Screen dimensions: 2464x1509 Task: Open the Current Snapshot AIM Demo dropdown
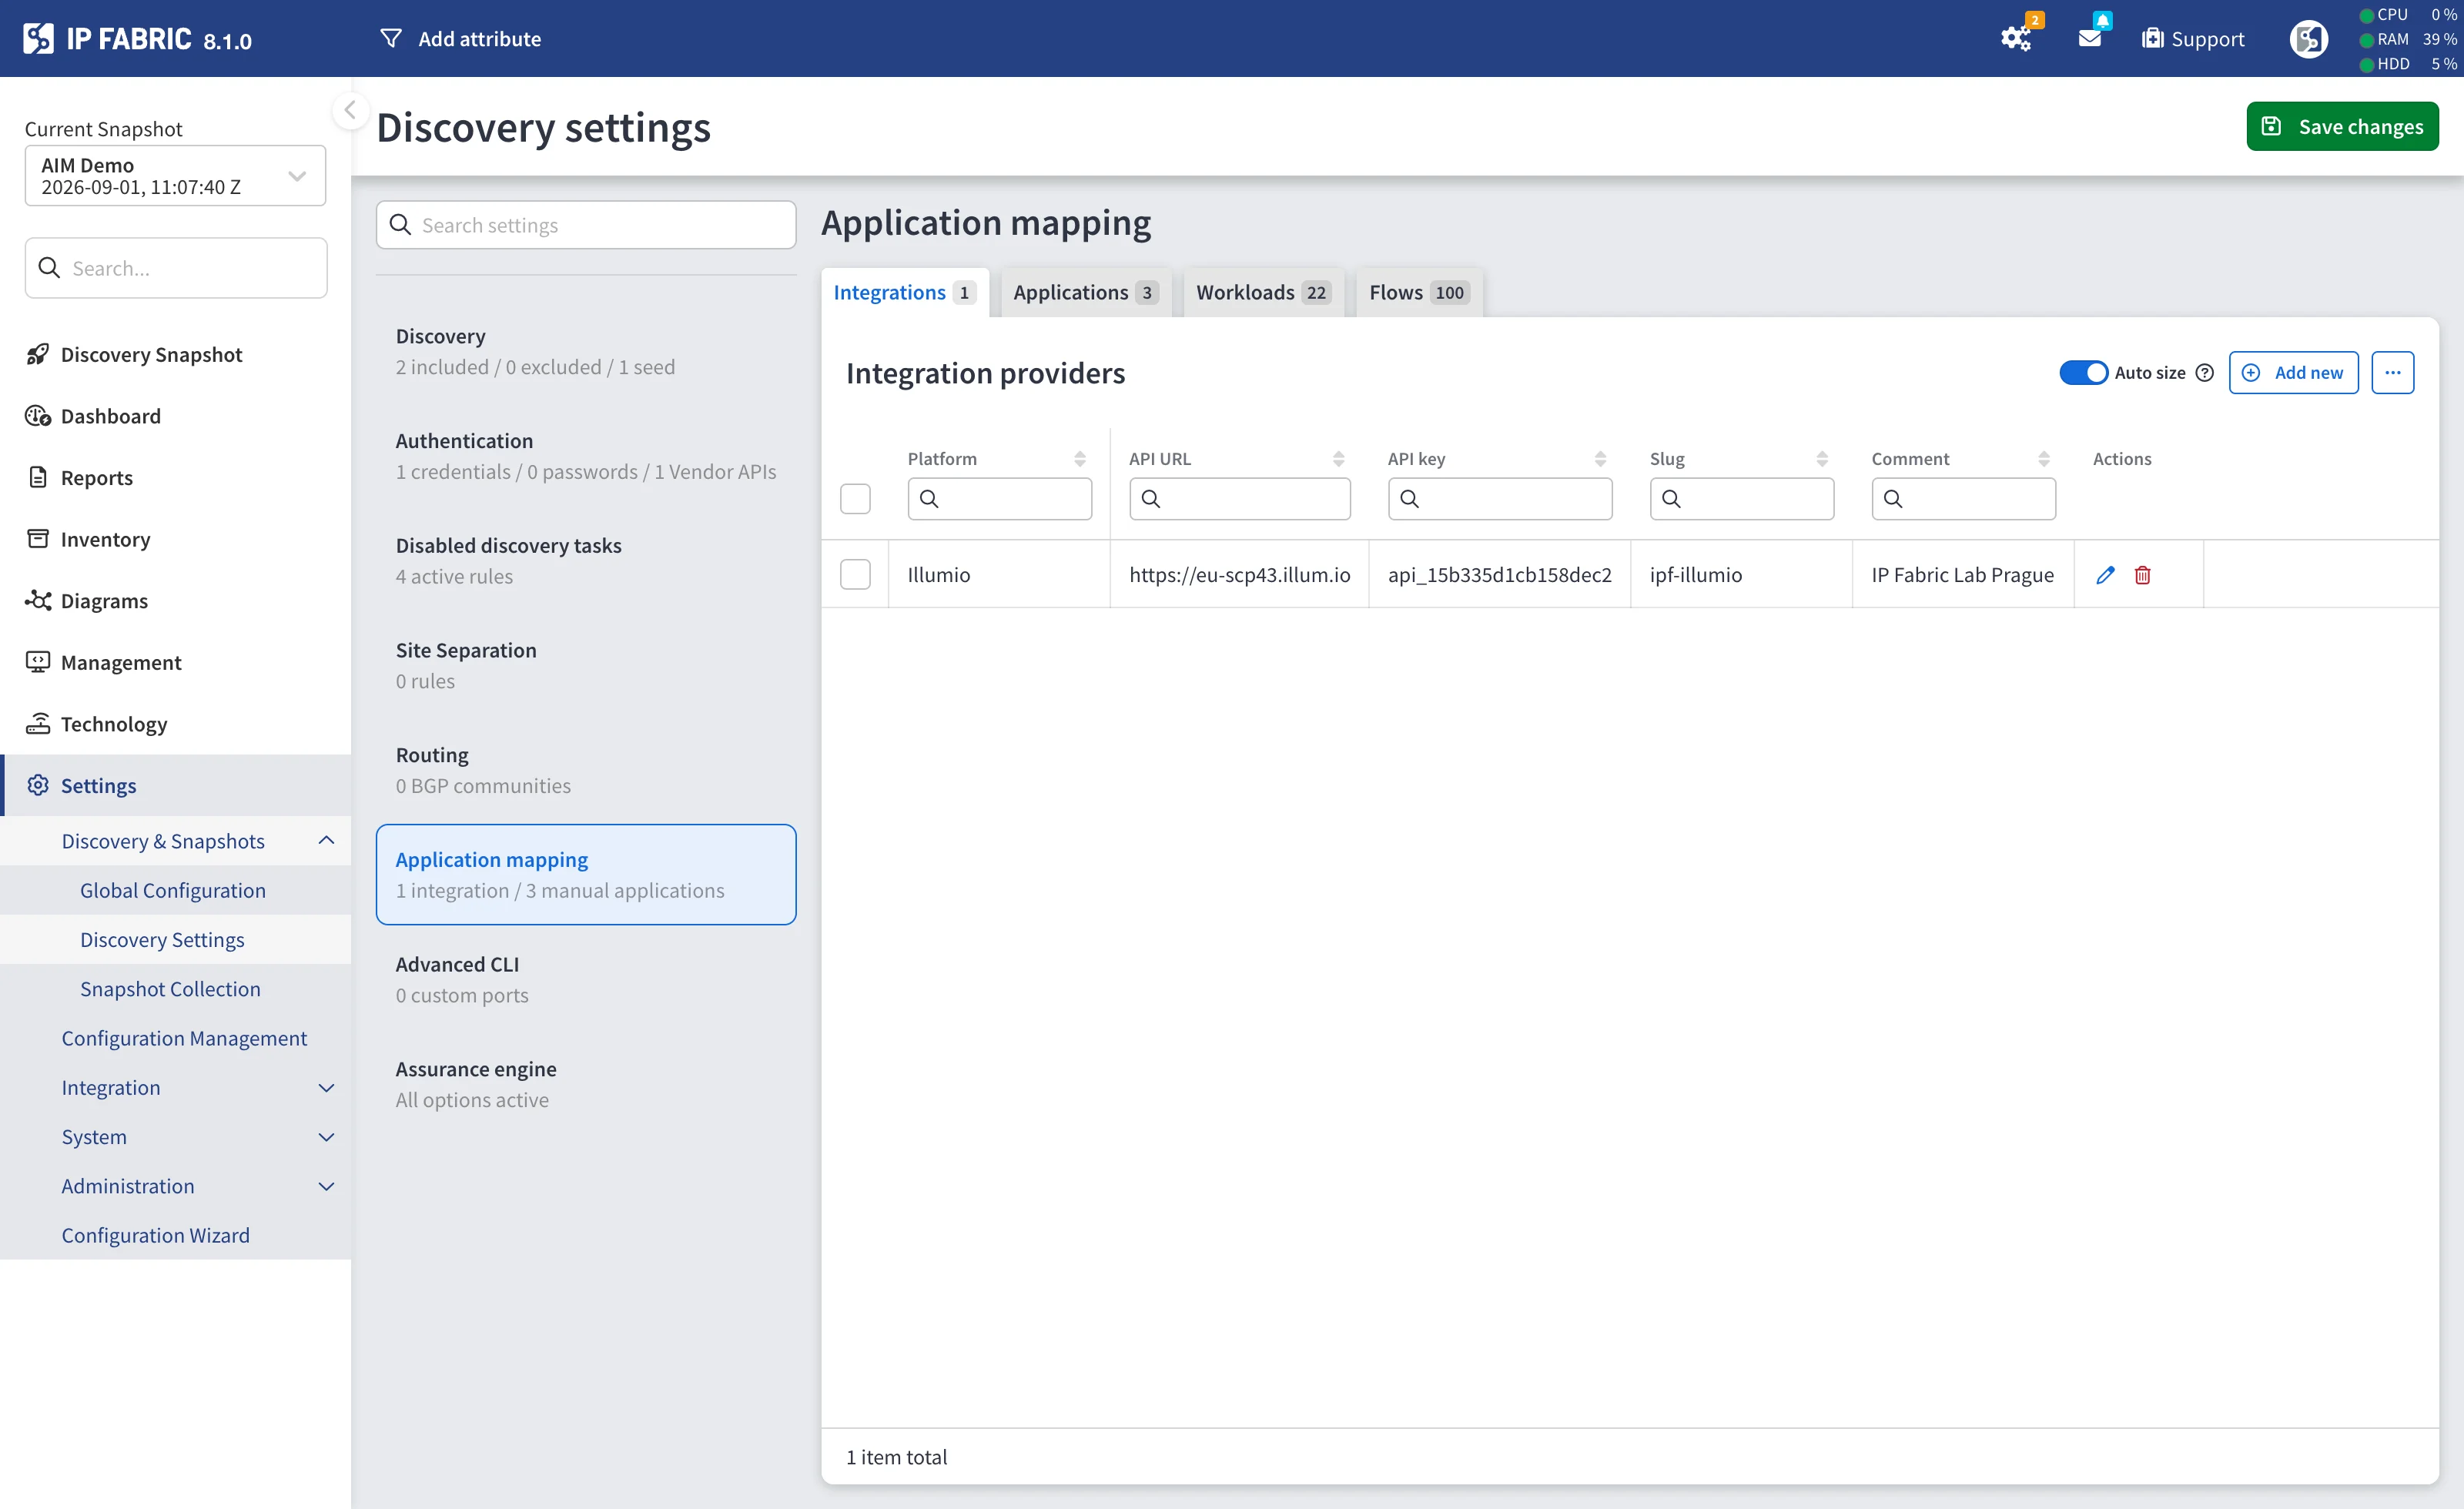click(175, 176)
